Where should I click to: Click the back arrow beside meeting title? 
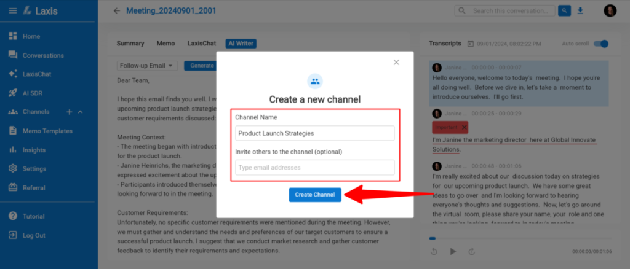tap(117, 10)
